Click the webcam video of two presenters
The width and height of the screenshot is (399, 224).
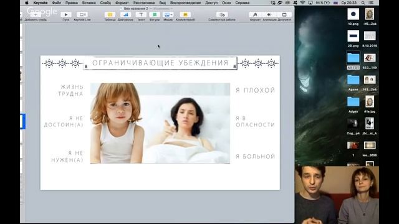pos(337,195)
